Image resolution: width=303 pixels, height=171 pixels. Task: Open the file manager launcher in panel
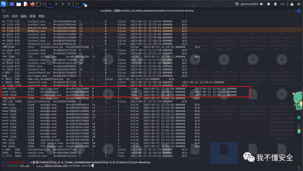(19, 4)
